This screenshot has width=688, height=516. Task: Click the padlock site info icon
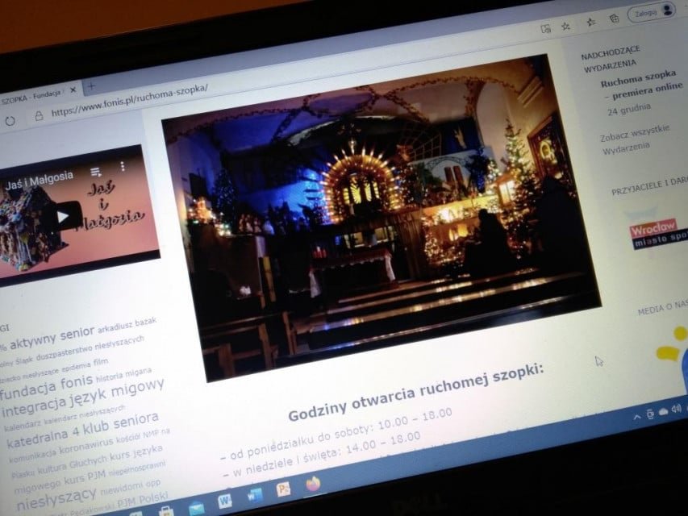[39, 115]
